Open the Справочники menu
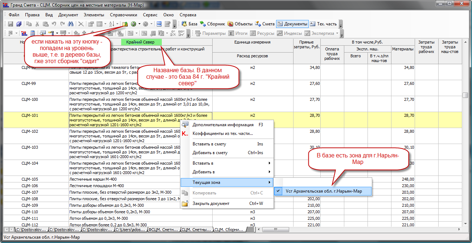The height and width of the screenshot is (243, 472). click(123, 15)
